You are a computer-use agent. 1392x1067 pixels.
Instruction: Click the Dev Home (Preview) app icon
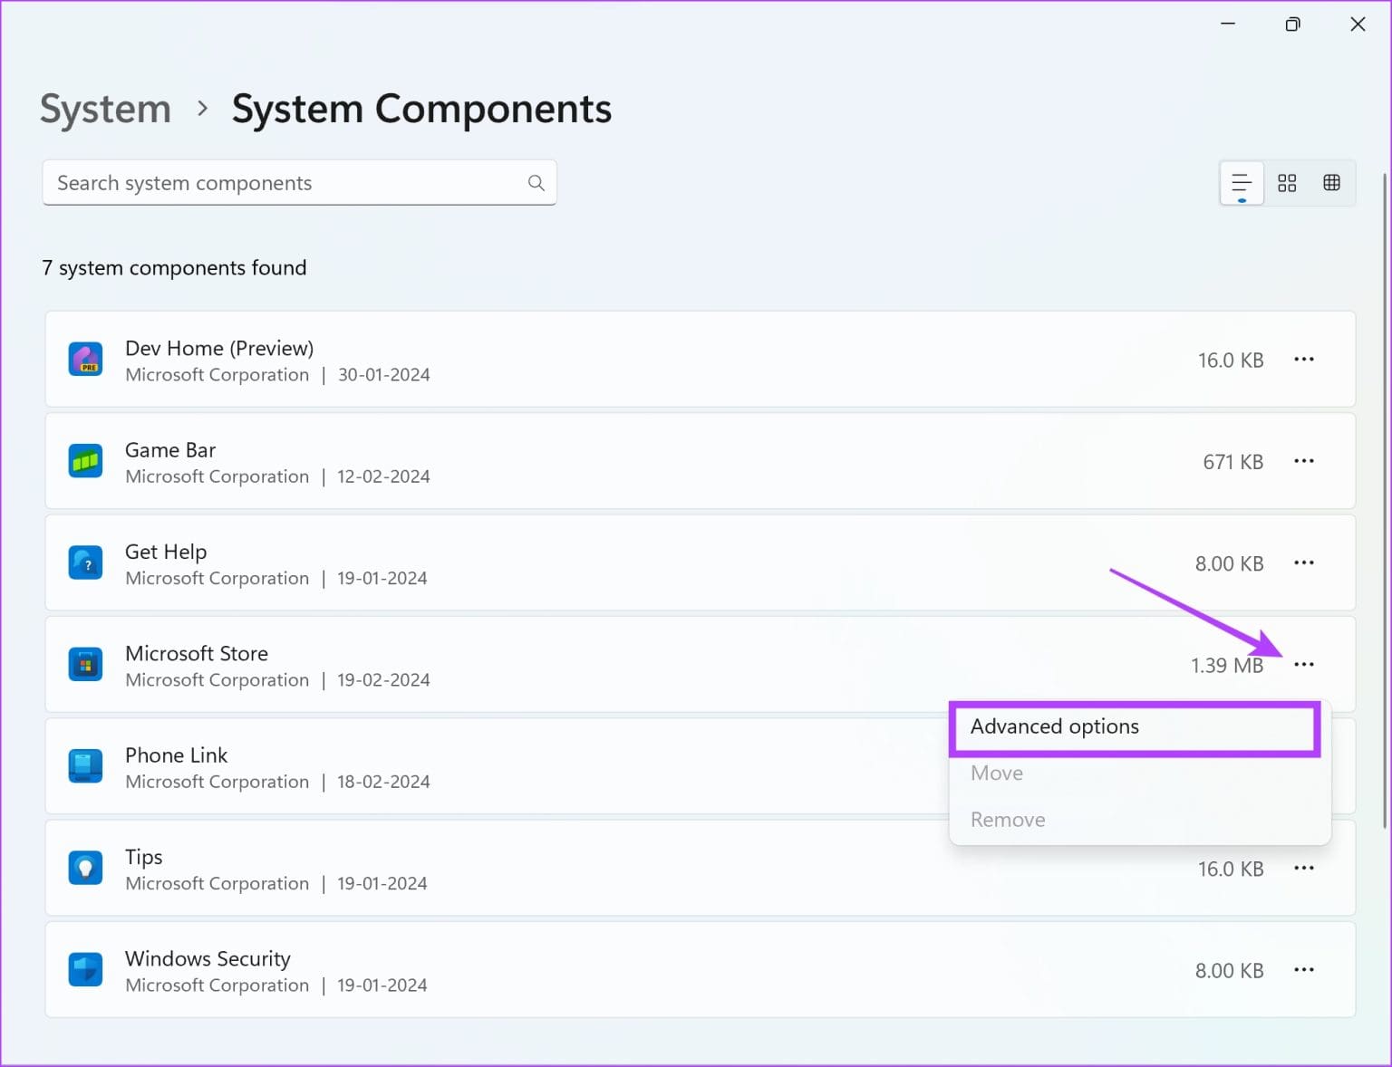point(85,360)
